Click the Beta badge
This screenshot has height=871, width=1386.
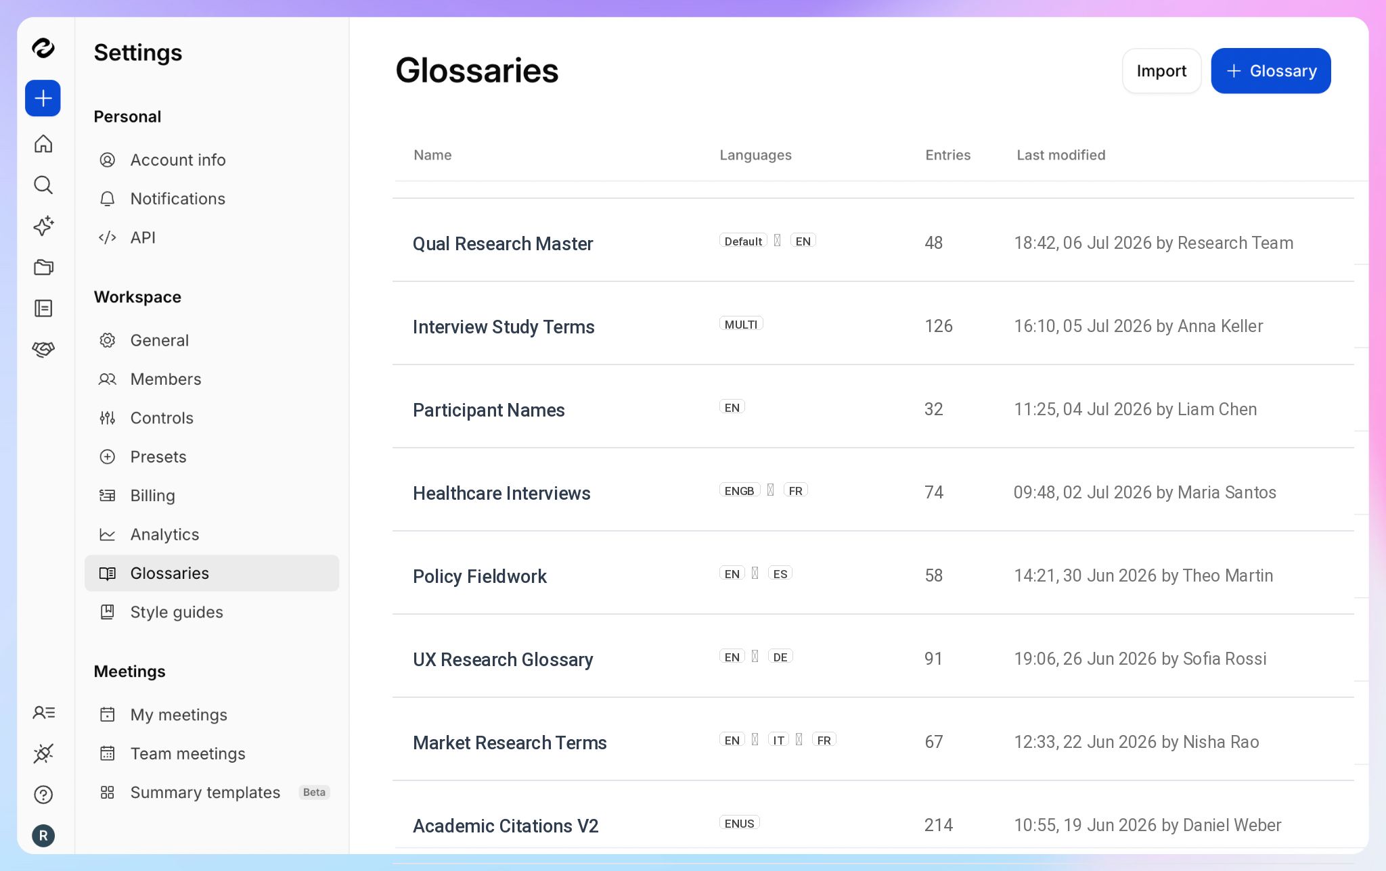pyautogui.click(x=314, y=793)
